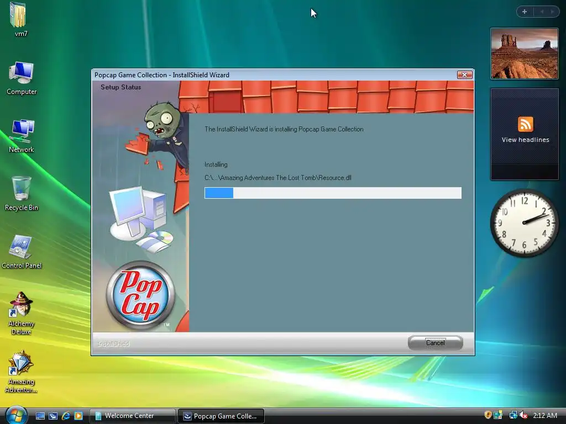The width and height of the screenshot is (566, 424).
Task: Select the Network desktop icon
Action: [22, 136]
